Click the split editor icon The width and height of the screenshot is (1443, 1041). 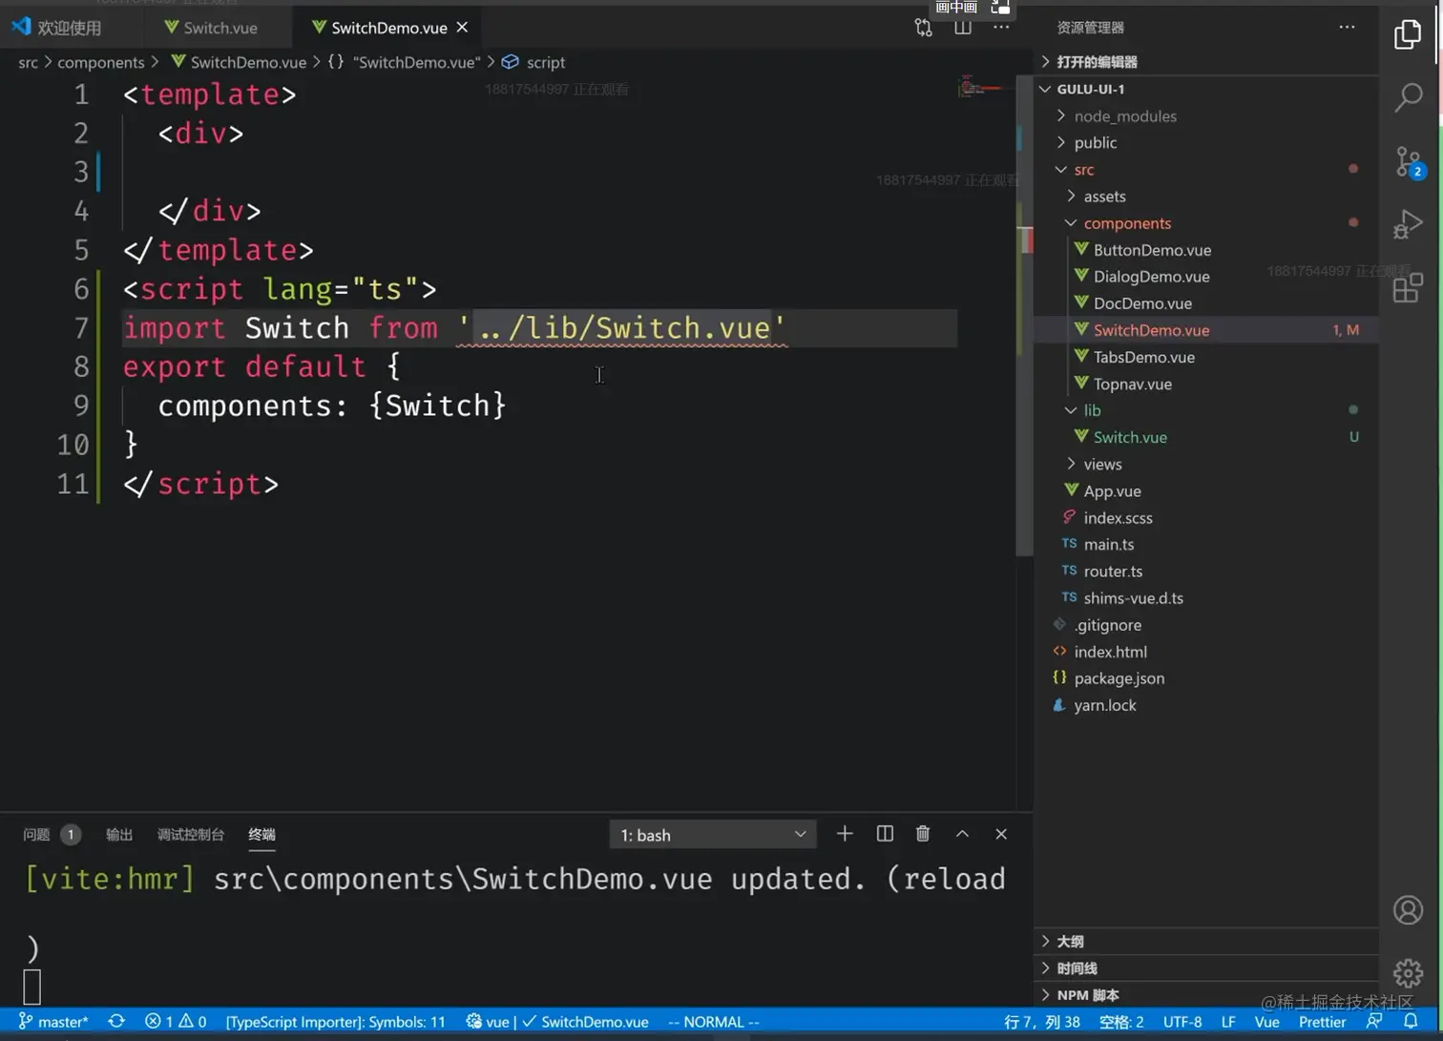click(x=962, y=28)
